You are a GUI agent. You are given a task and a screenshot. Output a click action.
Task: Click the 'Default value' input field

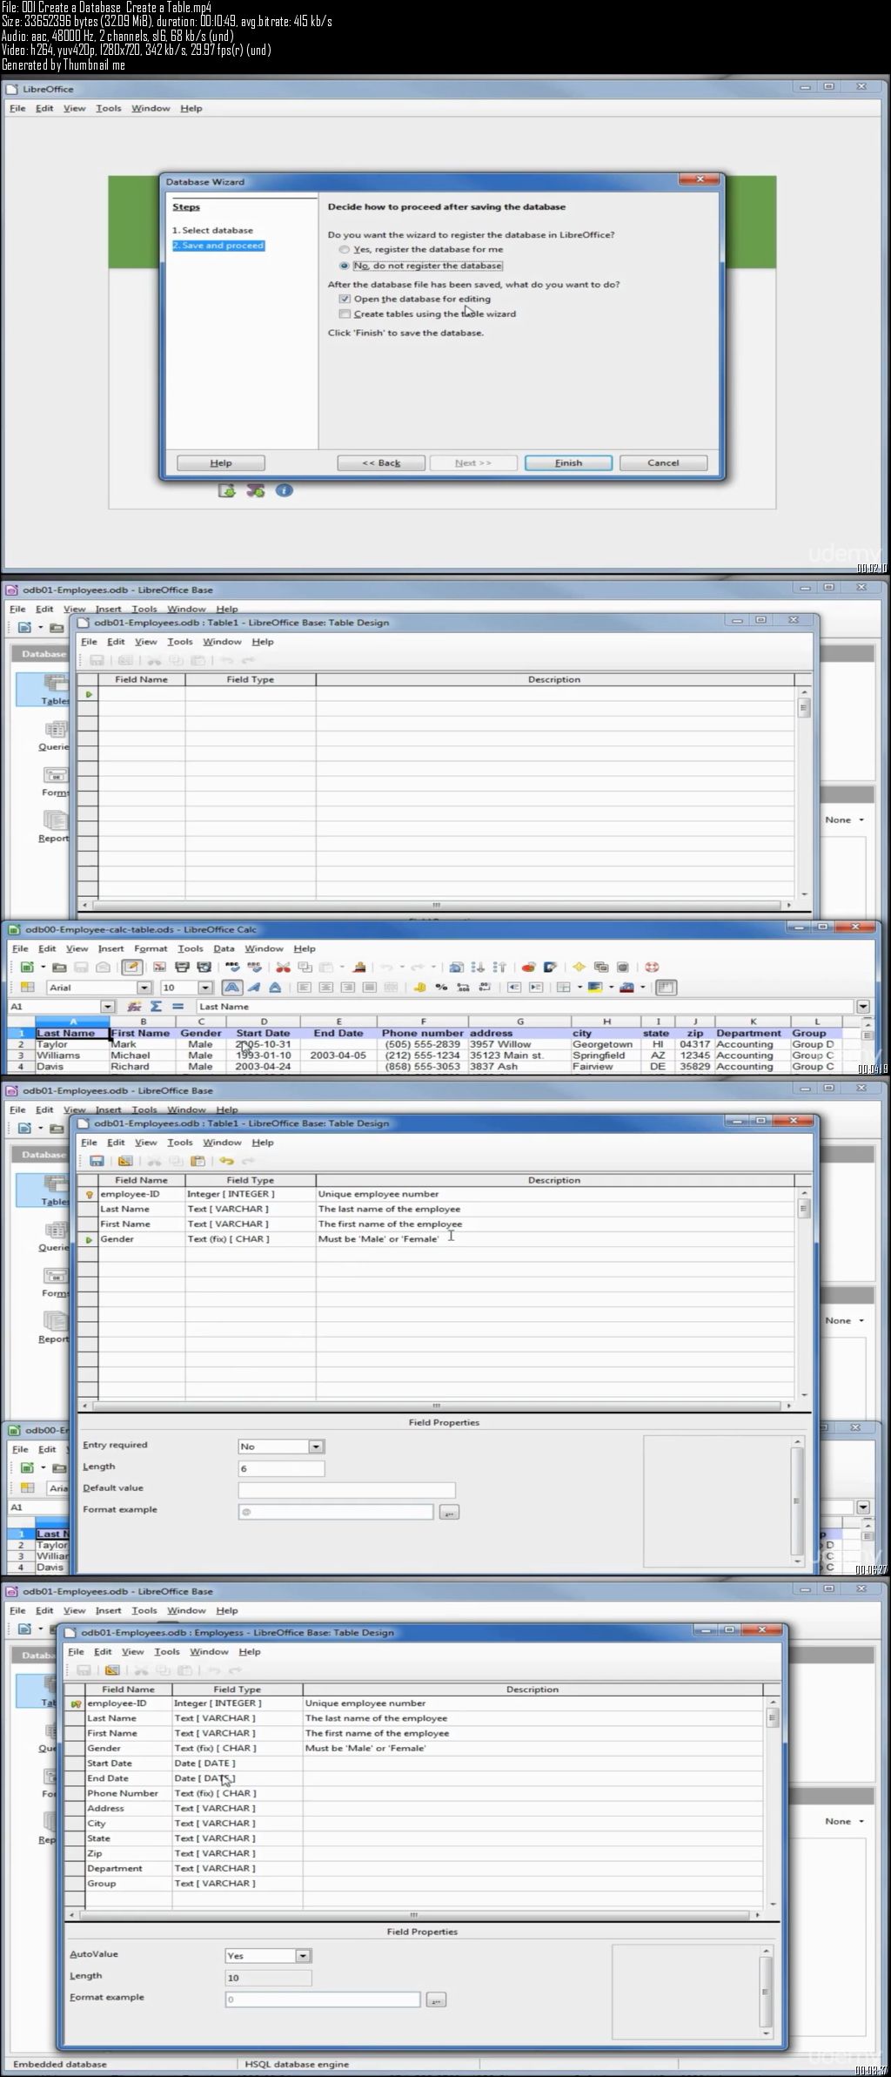click(x=346, y=1489)
